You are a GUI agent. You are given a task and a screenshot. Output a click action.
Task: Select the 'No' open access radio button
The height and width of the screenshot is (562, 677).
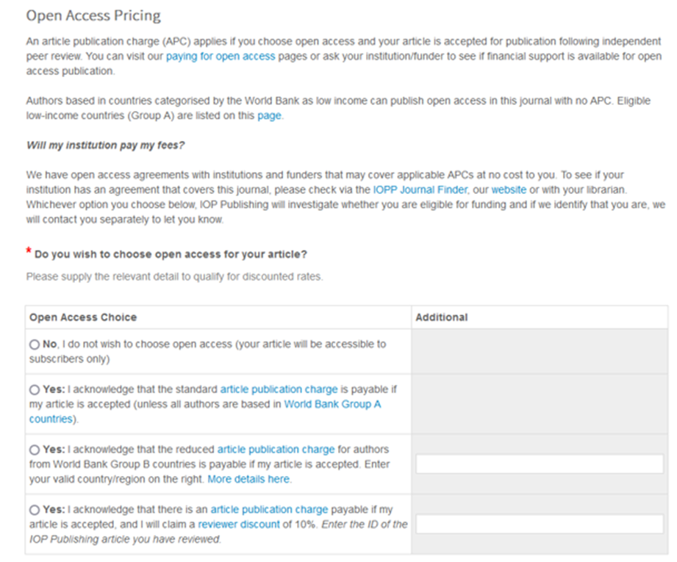(35, 345)
